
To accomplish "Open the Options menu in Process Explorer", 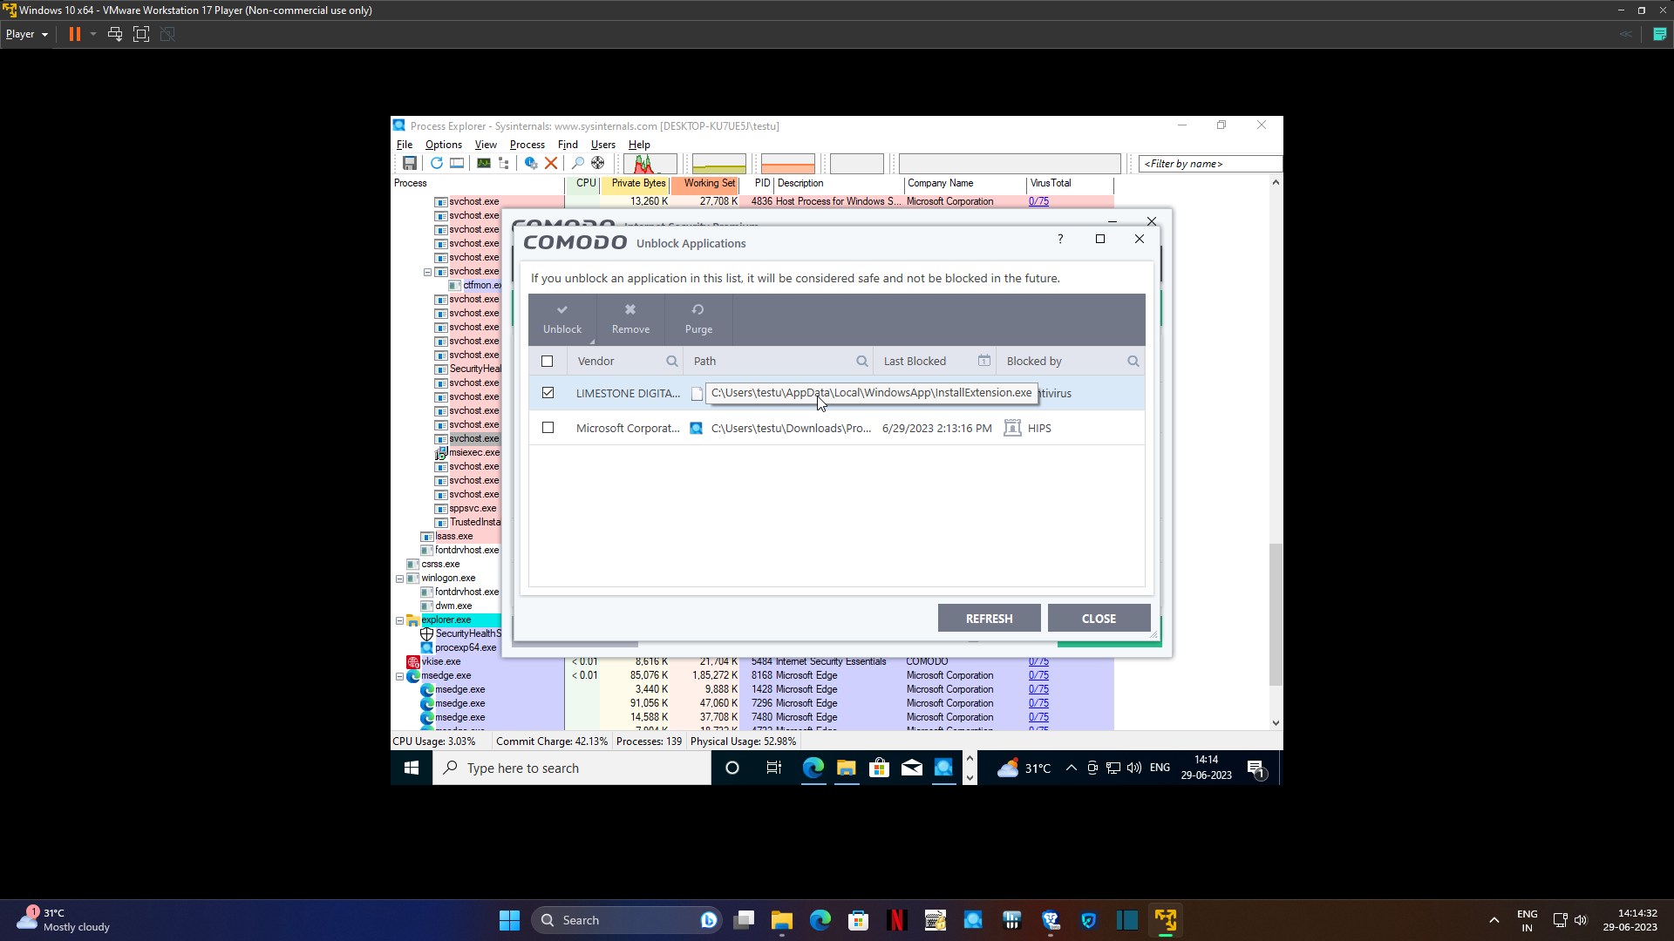I will click(443, 145).
